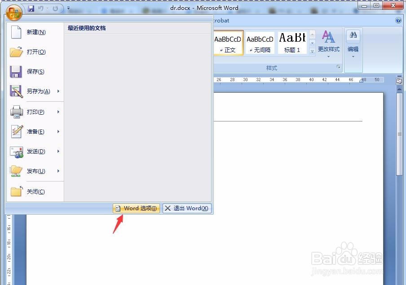Click the open folder icon for 打开(O)
This screenshot has width=406, height=285.
pos(16,52)
